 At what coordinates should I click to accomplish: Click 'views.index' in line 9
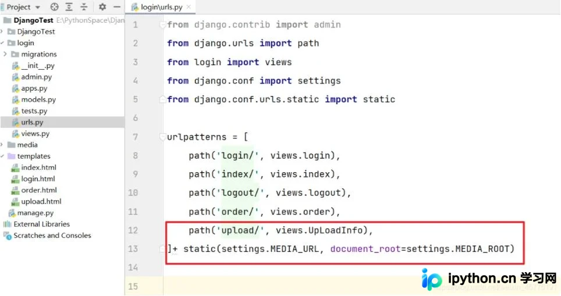pyautogui.click(x=300, y=174)
